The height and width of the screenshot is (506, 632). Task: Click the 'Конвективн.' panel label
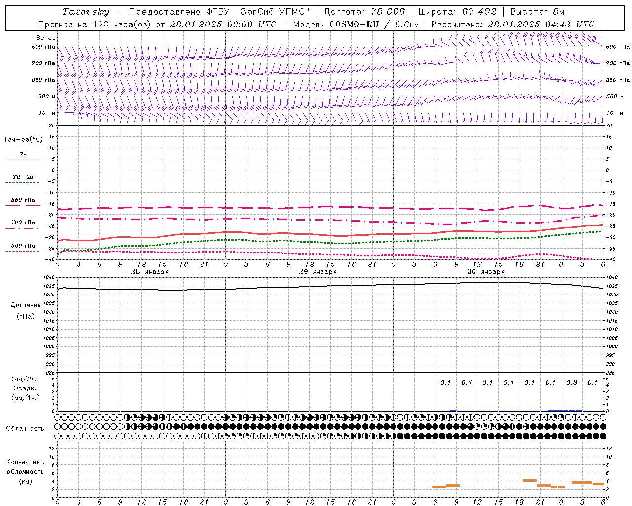(25, 462)
